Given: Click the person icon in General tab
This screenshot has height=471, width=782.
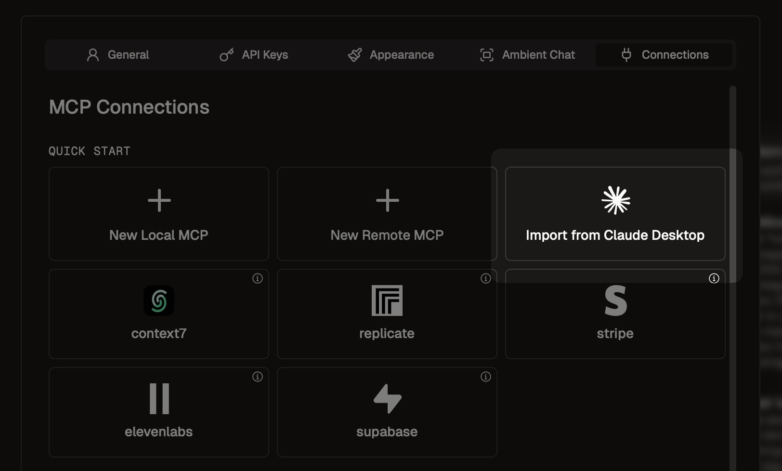Looking at the screenshot, I should (93, 55).
